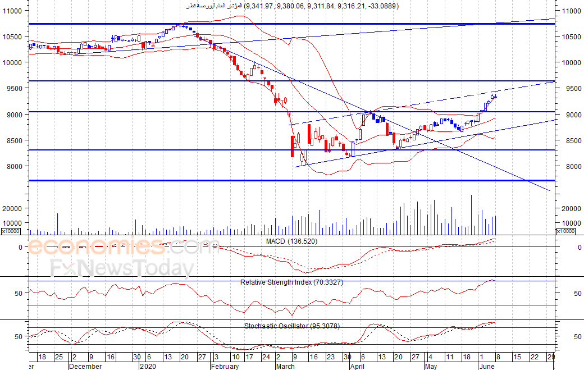Click the December month label on time axis
The width and height of the screenshot is (584, 370).
pyautogui.click(x=85, y=366)
